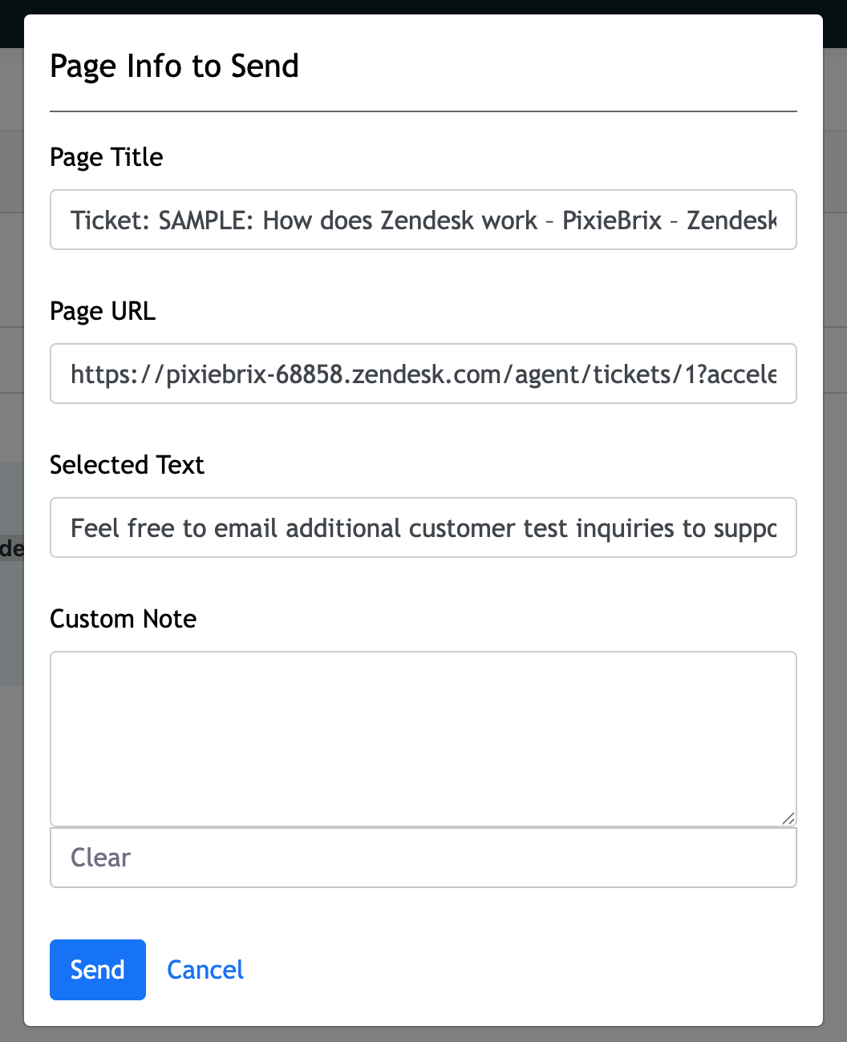Place cursor on "PixieBrix" in Page Title
Image resolution: width=847 pixels, height=1042 pixels.
(x=611, y=220)
